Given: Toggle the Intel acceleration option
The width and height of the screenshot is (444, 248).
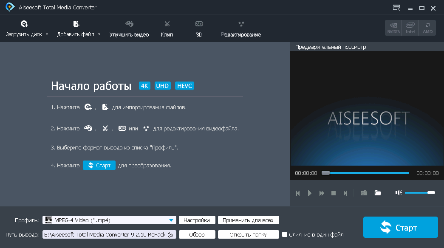Looking at the screenshot, I should point(410,28).
